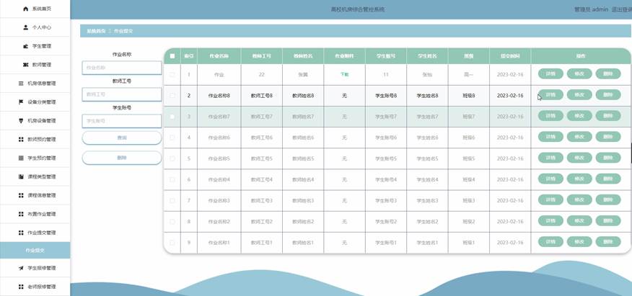632x296 pixels.
Task: Open 详情 for row 1 作业
Action: 550,74
